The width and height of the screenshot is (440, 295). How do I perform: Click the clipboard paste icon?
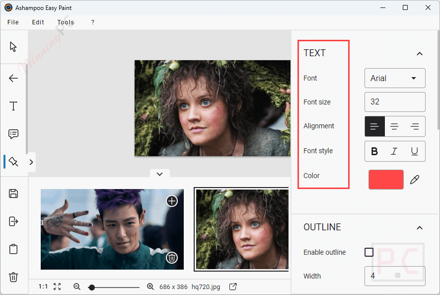pyautogui.click(x=13, y=249)
